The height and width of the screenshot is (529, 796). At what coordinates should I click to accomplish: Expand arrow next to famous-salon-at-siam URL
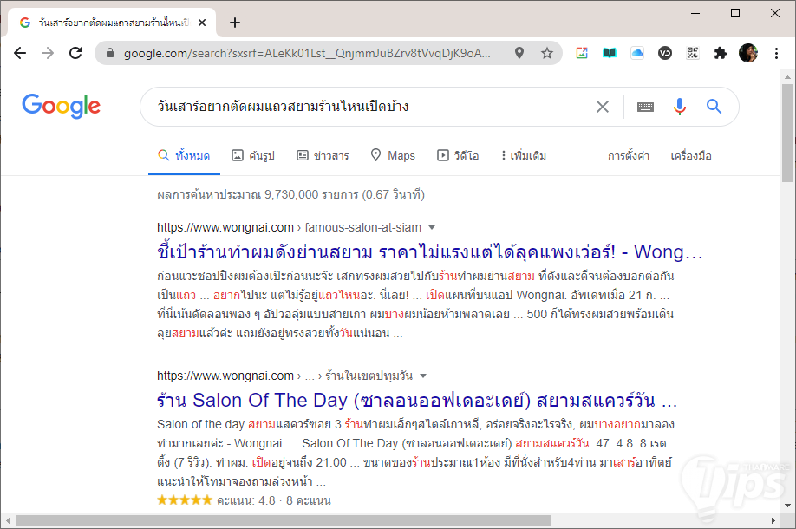coord(432,227)
